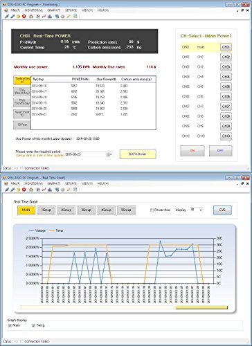Image resolution: width=252 pixels, height=346 pixels.
Task: Click the line graph icon in top toolbar
Action: tap(44, 17)
